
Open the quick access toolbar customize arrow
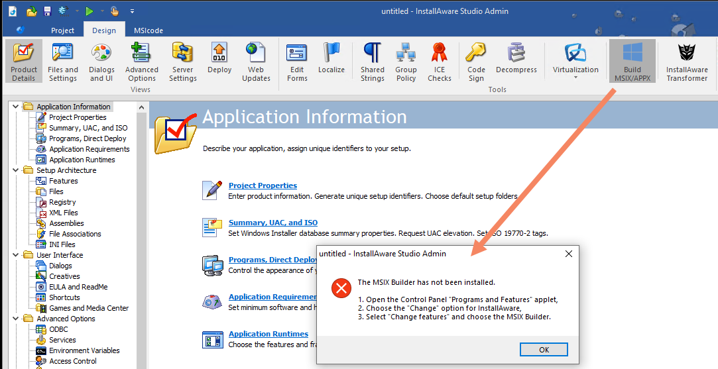point(132,11)
